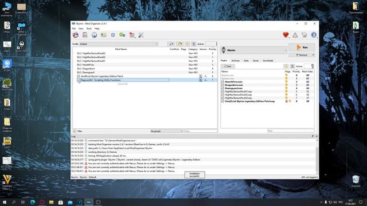Screen dimensions: 367x206
Task: Select the DLC: Dawnguard mod row
Action: [x=145, y=73]
